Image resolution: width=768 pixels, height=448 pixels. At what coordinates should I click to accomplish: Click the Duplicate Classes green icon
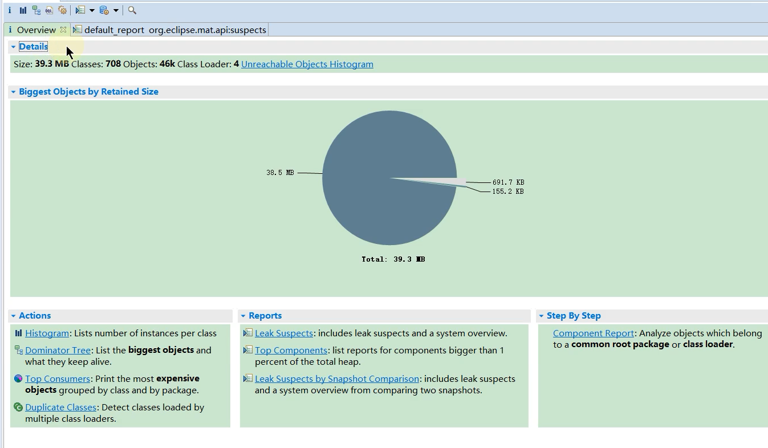[18, 407]
